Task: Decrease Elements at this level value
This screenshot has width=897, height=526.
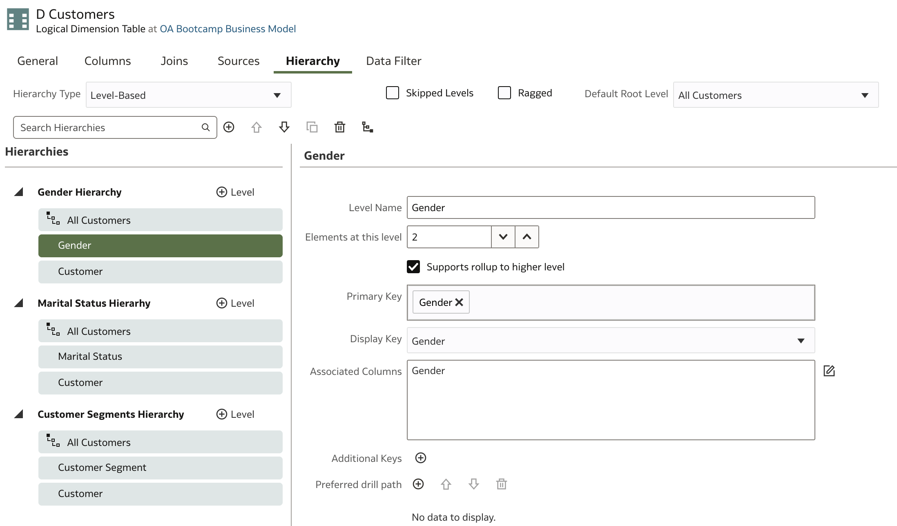Action: click(503, 237)
